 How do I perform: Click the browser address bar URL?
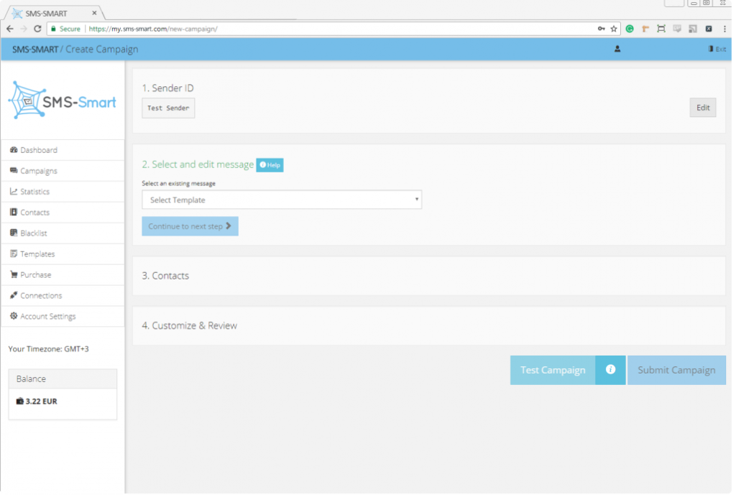(154, 29)
